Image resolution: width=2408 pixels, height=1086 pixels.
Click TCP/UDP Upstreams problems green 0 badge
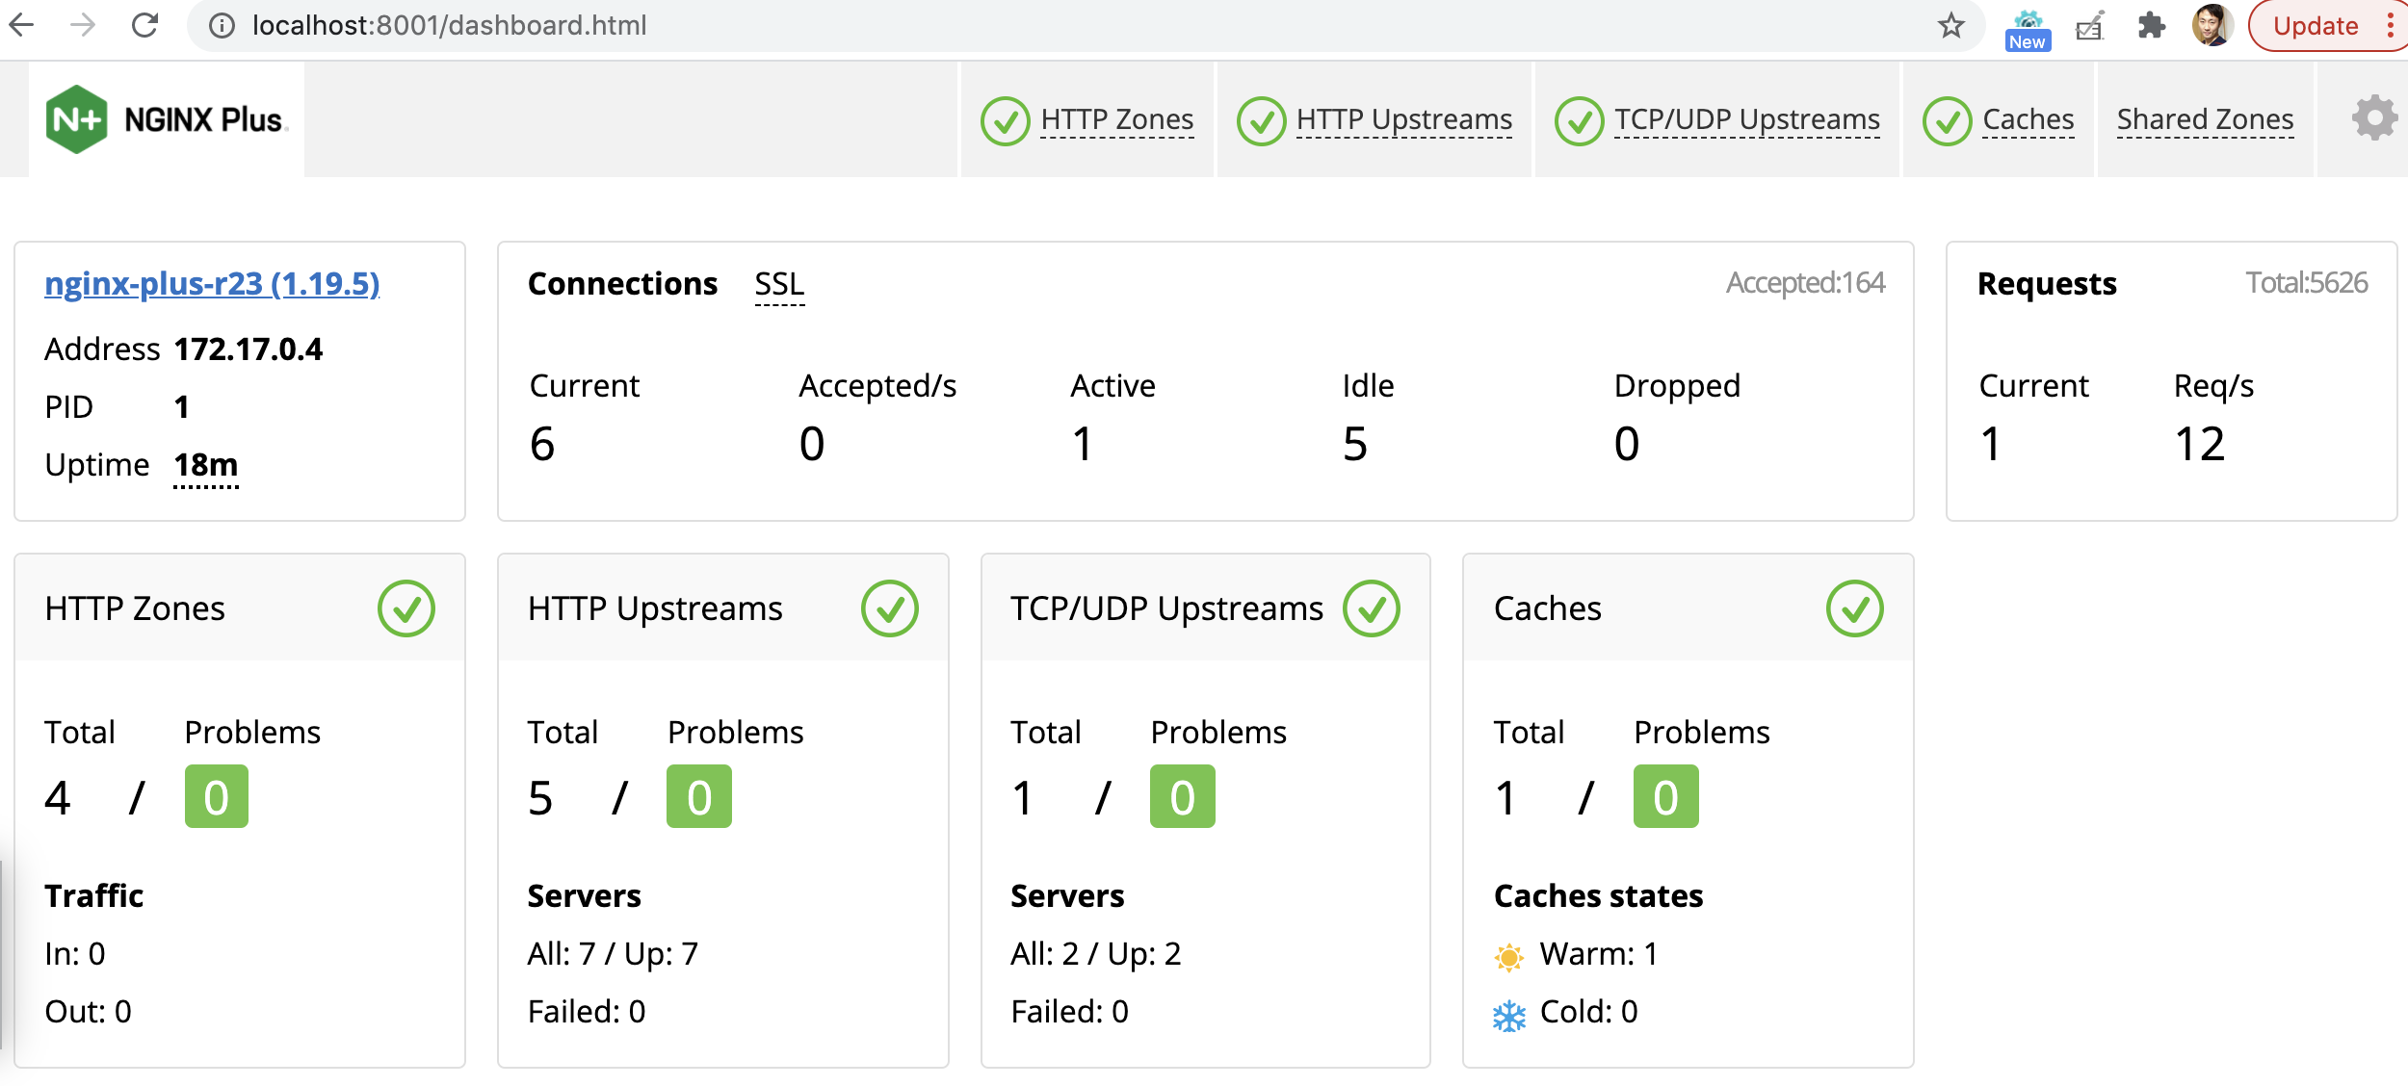(1183, 797)
